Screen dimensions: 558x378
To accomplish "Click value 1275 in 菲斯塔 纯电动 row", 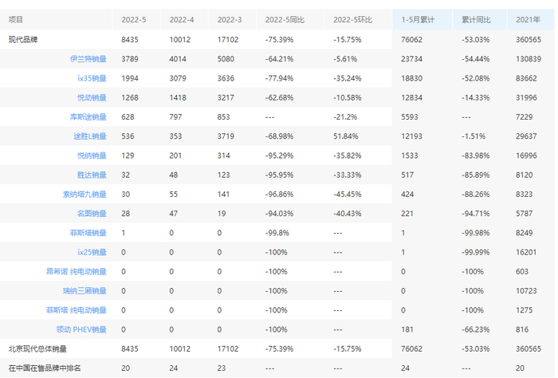I will (x=525, y=310).
